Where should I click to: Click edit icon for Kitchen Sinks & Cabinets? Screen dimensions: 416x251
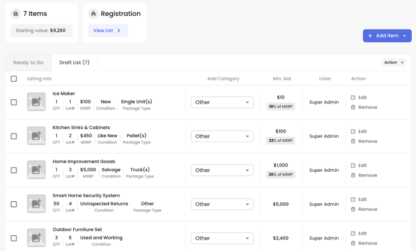[353, 131]
